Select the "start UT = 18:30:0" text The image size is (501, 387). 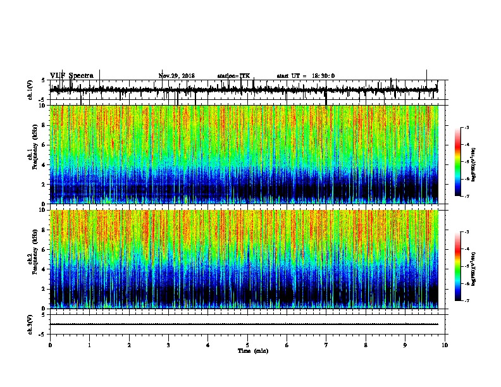coord(306,76)
